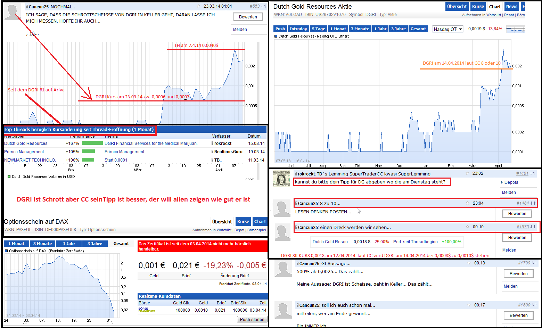Open the mini price chart thumbnail
The image size is (542, 328).
tap(515, 29)
